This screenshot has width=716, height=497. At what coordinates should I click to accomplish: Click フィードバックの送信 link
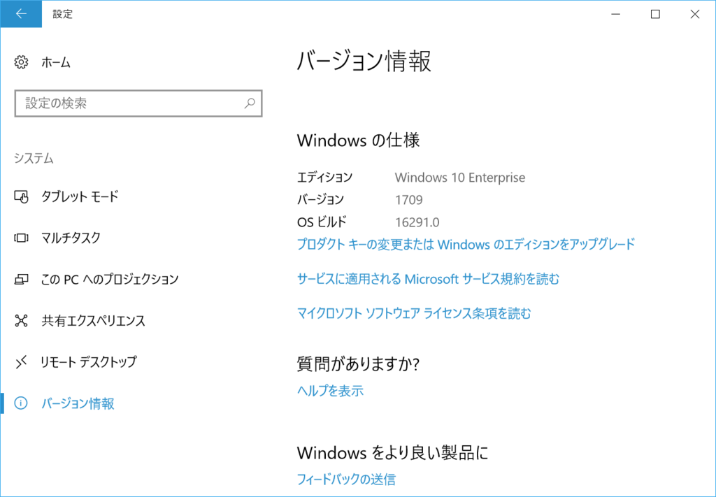coord(346,480)
